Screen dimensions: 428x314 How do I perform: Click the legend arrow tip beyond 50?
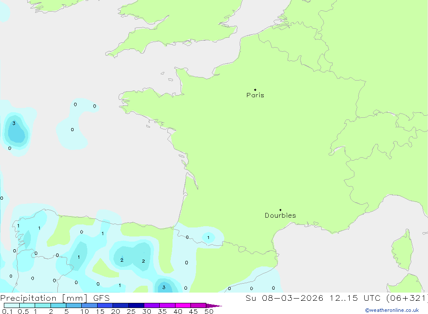click(x=214, y=305)
